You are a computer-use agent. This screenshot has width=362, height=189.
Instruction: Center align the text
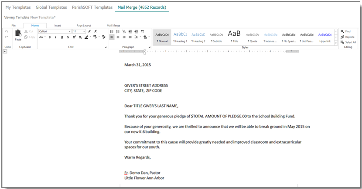pyautogui.click(x=118, y=37)
